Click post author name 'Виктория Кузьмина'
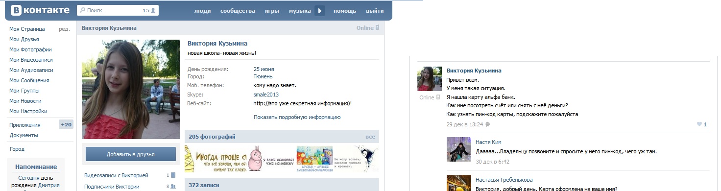 point(474,71)
